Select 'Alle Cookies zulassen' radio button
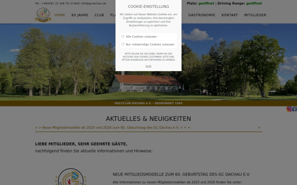 tap(123, 36)
